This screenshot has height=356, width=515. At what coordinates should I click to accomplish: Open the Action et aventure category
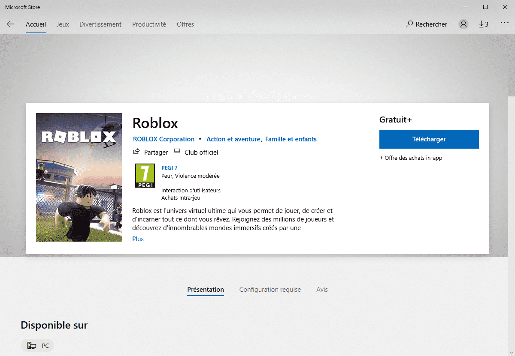233,139
